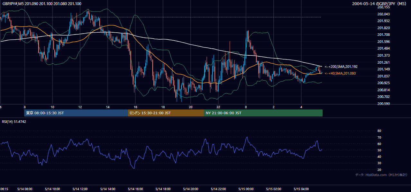Click the RSI 40 level label
Screen dimensions: 411x192
tap(379, 156)
